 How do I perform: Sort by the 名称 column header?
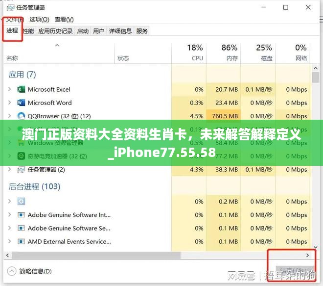point(59,53)
